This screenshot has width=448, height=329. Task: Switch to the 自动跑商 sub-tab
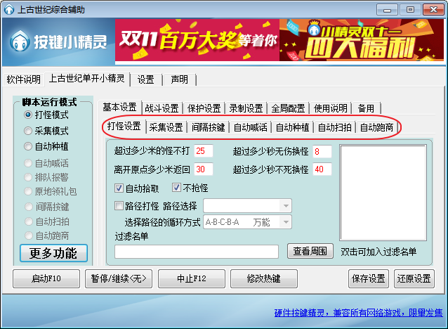coord(376,127)
